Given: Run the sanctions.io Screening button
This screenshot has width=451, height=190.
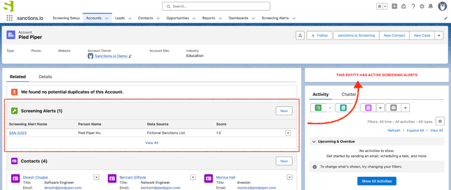Looking at the screenshot, I should click(x=356, y=35).
